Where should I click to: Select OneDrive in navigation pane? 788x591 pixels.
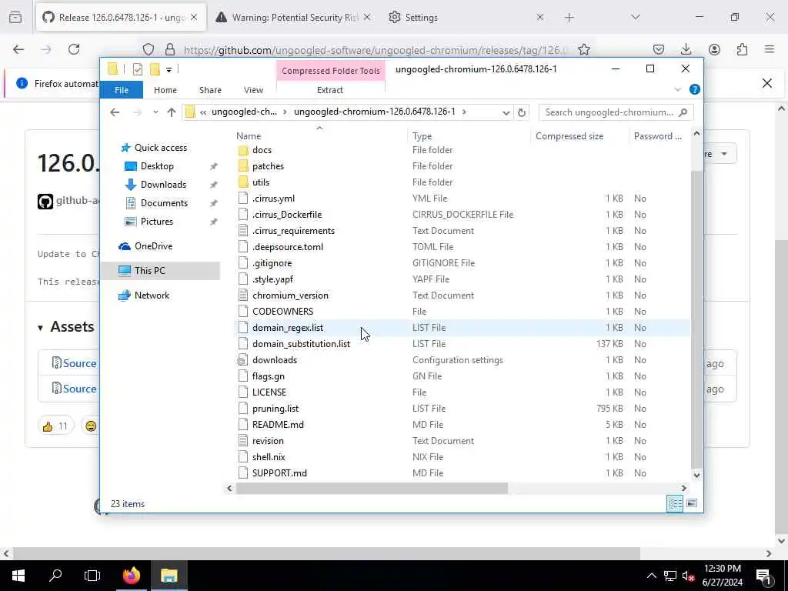click(x=153, y=246)
